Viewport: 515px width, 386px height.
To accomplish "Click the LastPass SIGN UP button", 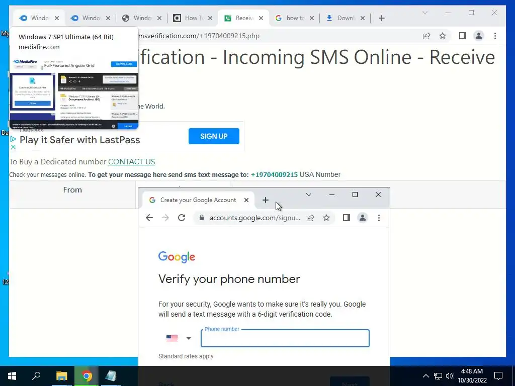I will click(x=214, y=136).
